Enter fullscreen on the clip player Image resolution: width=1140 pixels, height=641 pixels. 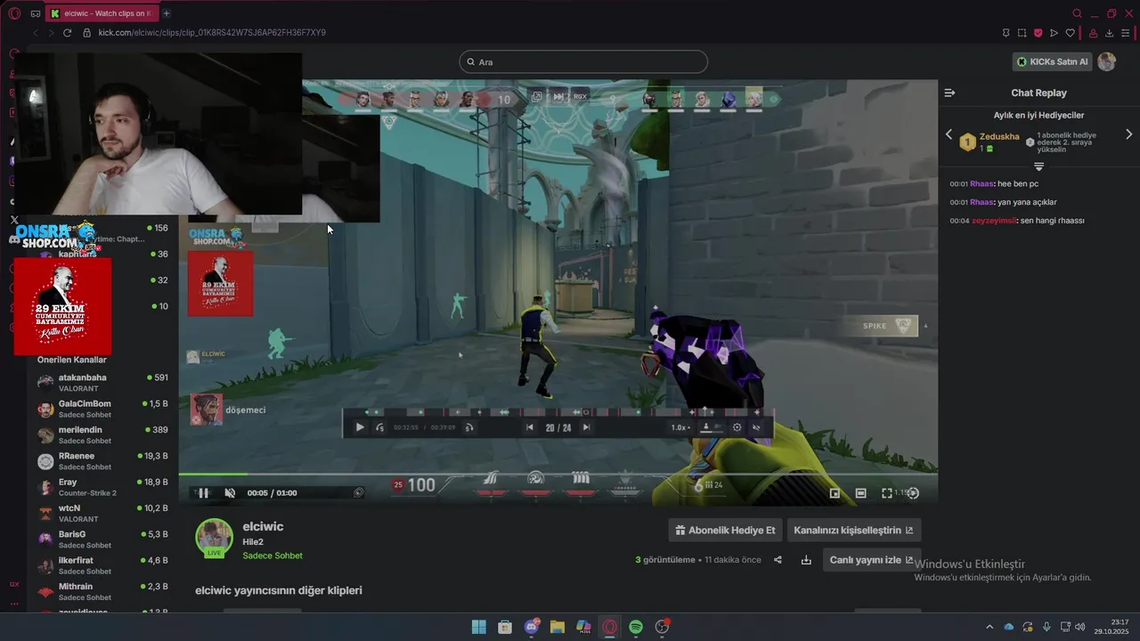[887, 492]
